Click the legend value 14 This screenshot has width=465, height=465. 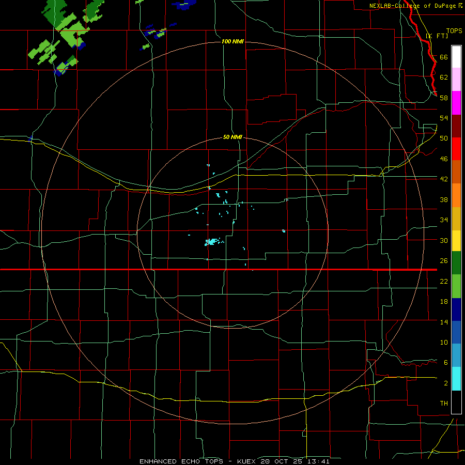point(444,322)
